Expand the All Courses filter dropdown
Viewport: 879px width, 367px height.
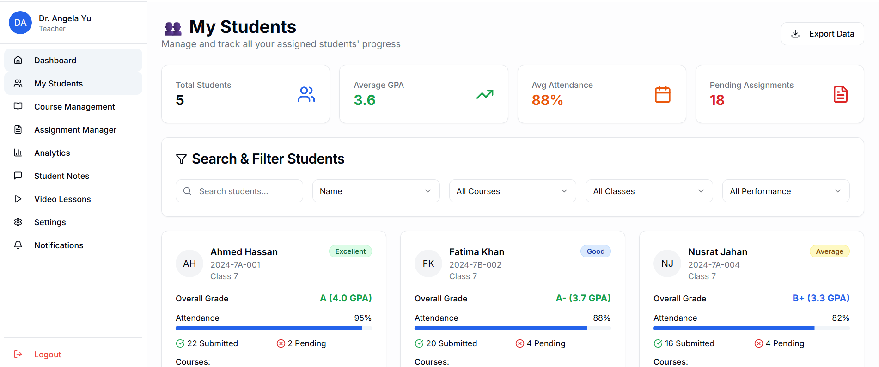tap(512, 191)
